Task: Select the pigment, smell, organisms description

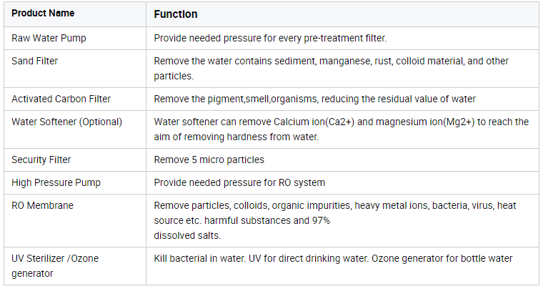Action: click(x=314, y=99)
